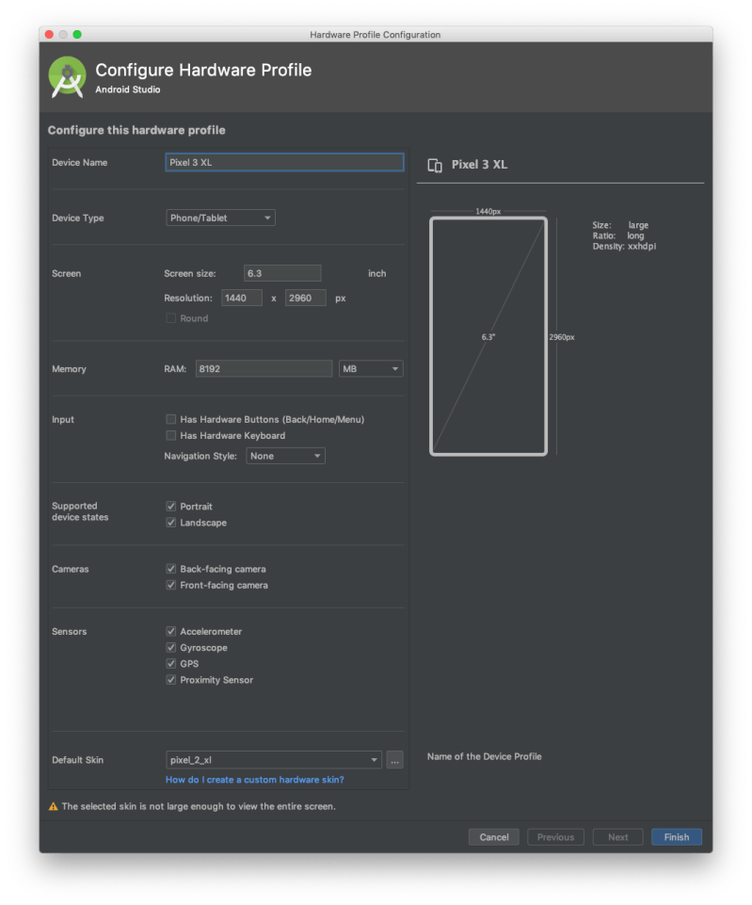
Task: Toggle the GPS sensor checkbox
Action: tap(170, 663)
